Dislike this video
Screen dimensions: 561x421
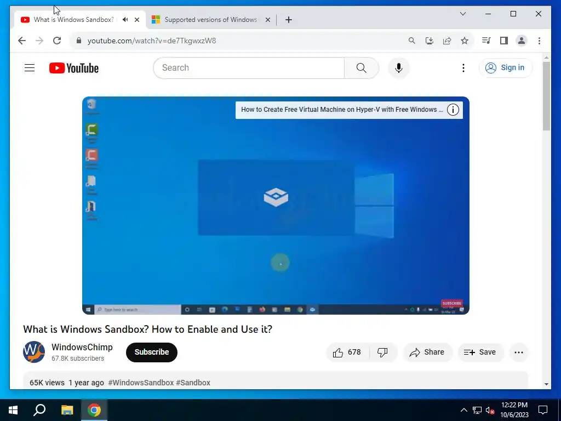(382, 352)
